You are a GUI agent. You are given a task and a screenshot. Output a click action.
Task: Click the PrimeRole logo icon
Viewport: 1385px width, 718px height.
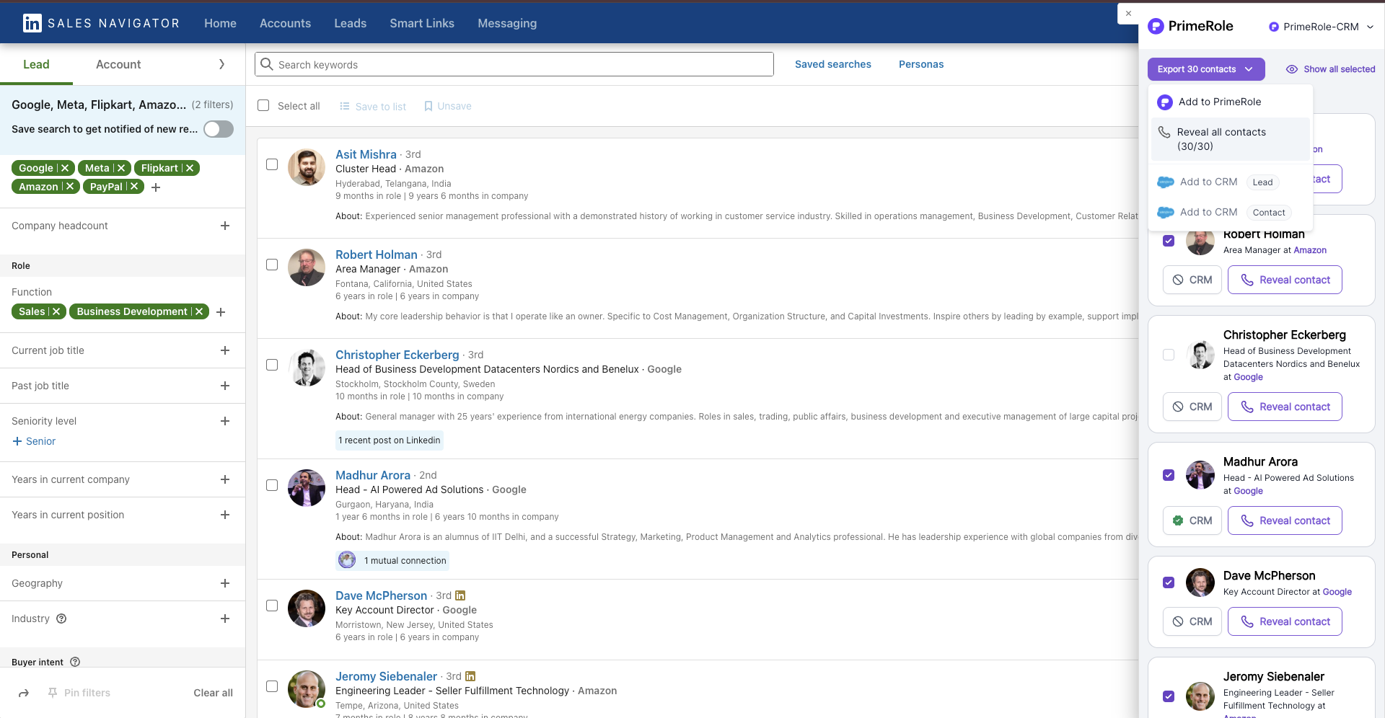point(1156,26)
